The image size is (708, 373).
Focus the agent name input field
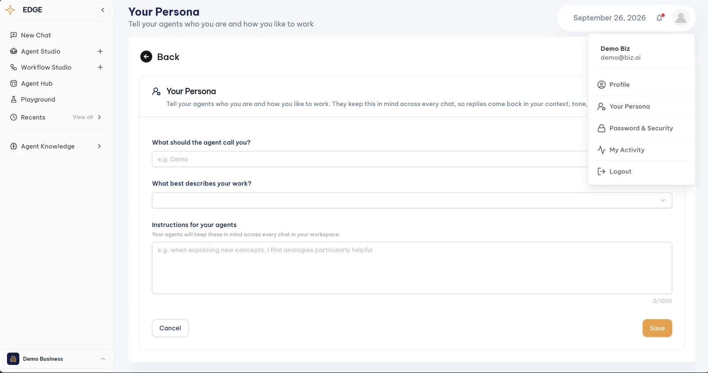point(370,159)
